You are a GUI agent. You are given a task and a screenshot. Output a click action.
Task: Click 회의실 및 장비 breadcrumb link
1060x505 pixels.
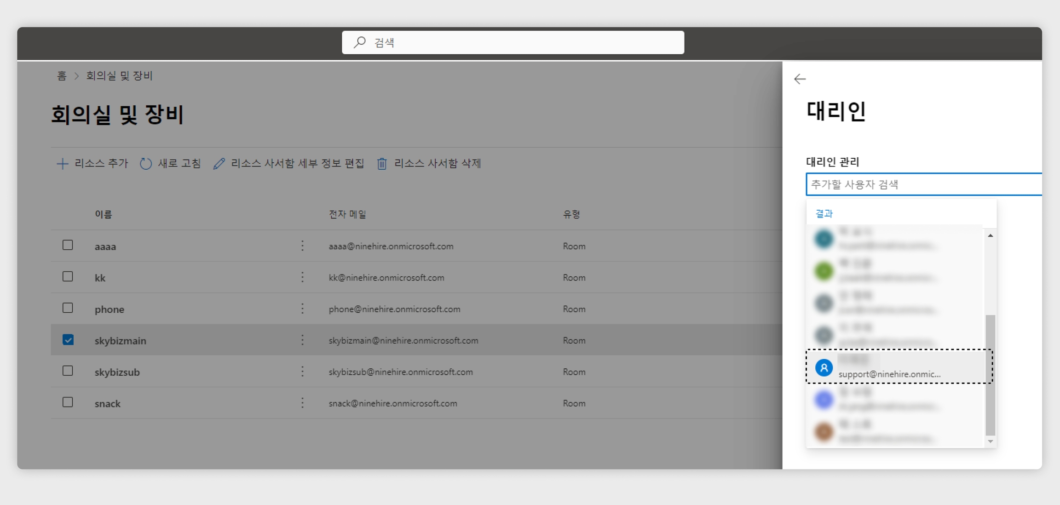coord(119,76)
